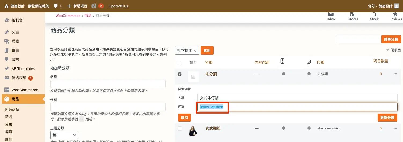Open the 批次操作 bulk actions dropdown
This screenshot has height=142, width=403.
tap(187, 50)
